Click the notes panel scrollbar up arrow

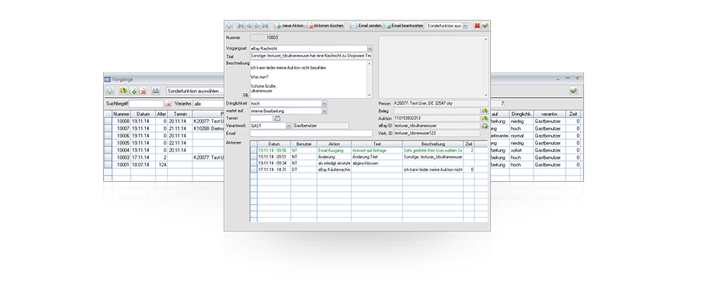tap(486, 39)
